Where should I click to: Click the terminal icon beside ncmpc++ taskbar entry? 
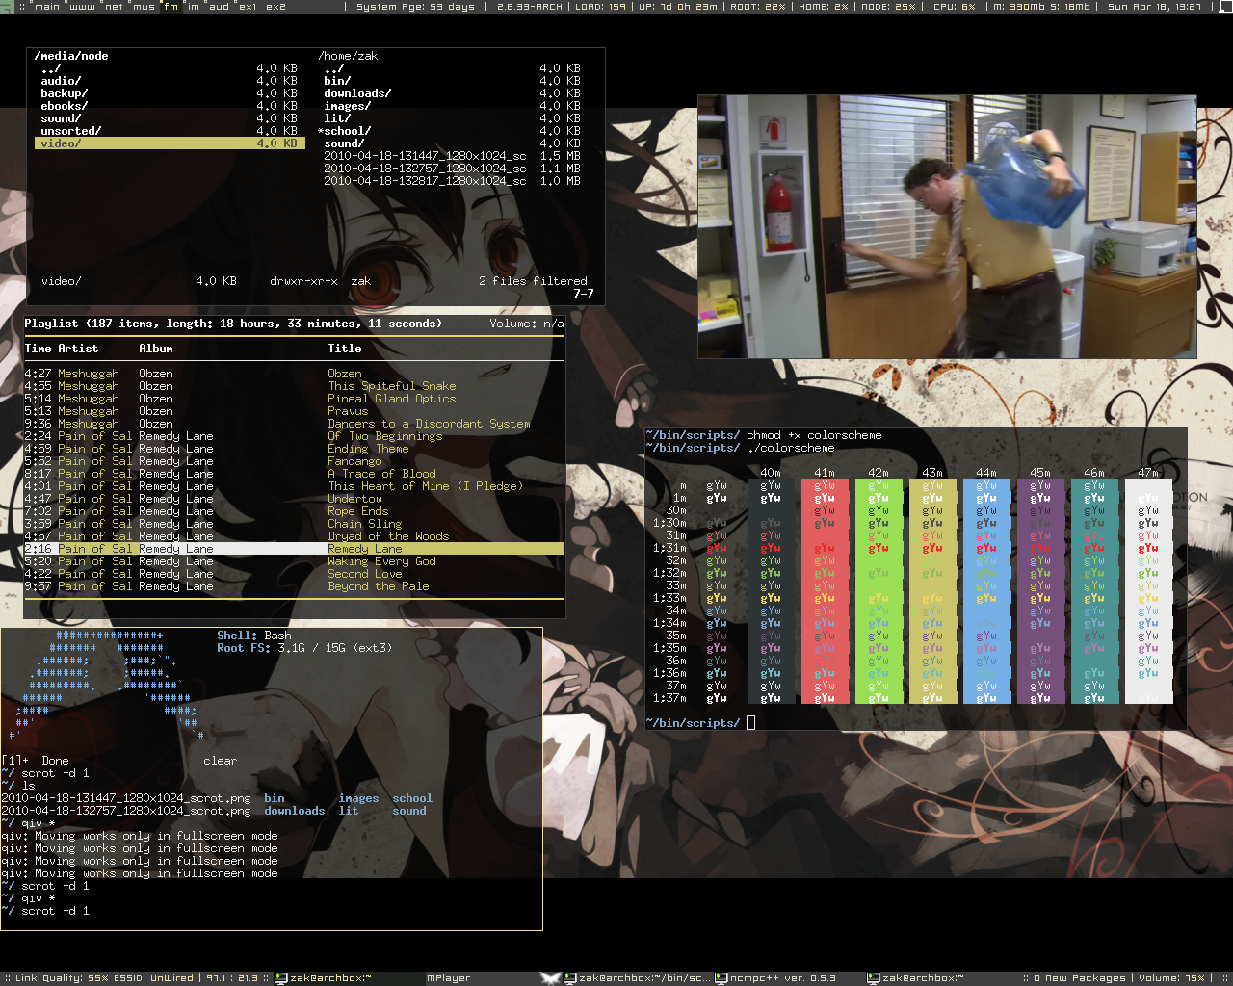721,978
